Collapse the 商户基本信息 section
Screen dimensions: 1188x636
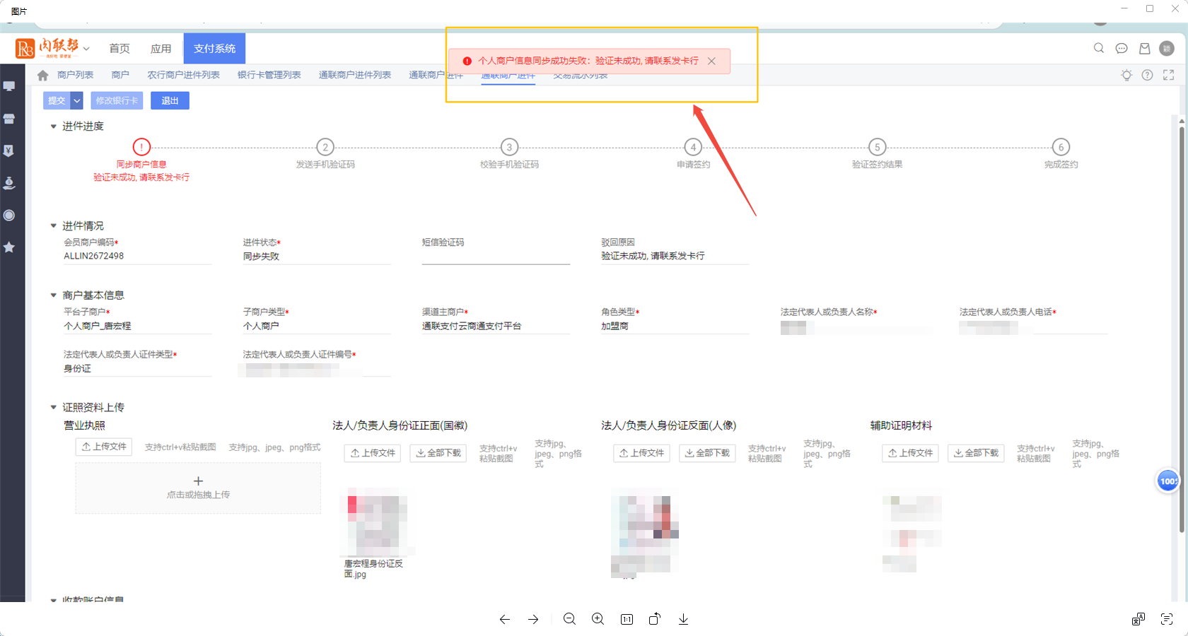click(x=53, y=295)
